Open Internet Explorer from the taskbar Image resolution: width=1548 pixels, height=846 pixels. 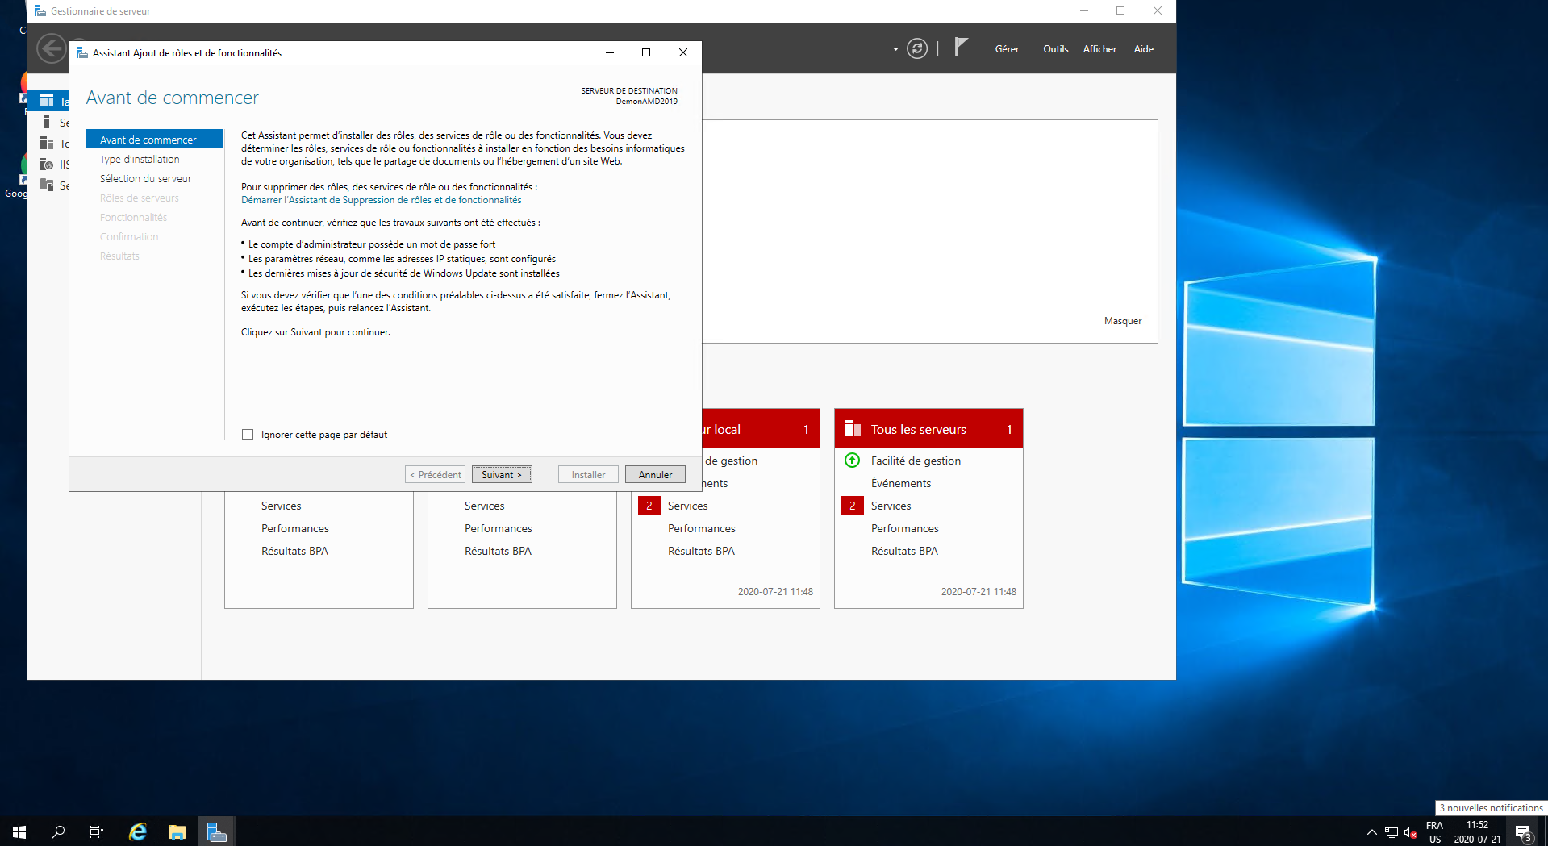(138, 831)
